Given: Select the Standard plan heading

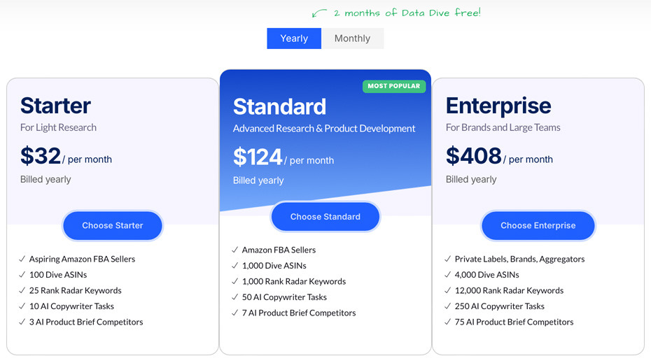Looking at the screenshot, I should coord(279,106).
